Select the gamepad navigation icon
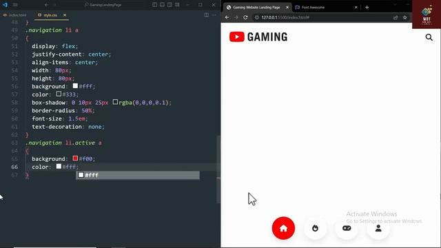Viewport: 441px width, 248px height. [347, 228]
